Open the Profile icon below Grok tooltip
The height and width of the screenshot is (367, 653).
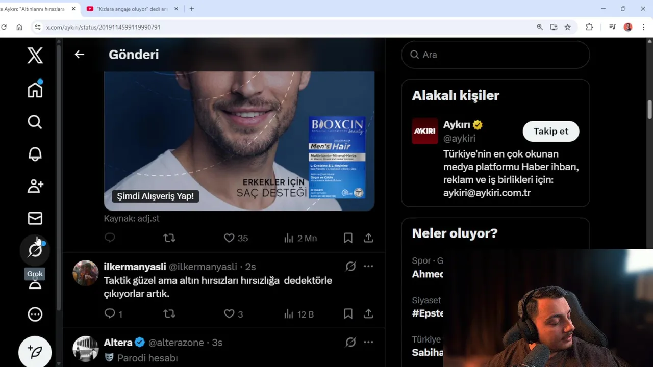tap(35, 285)
